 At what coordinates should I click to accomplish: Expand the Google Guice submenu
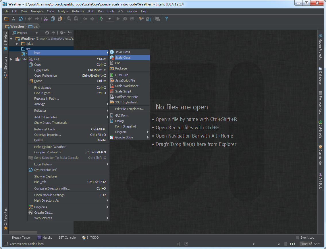(x=129, y=137)
